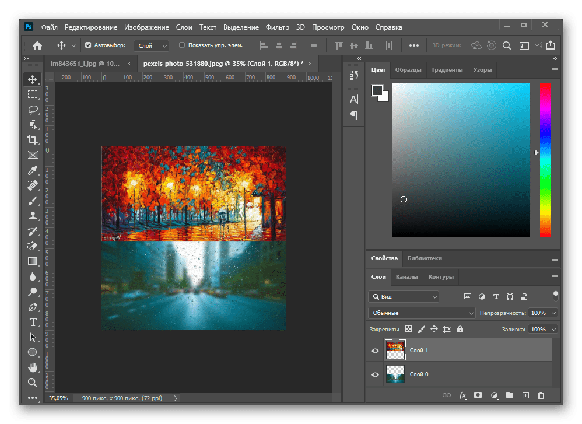Viewport: 582px width, 424px height.
Task: Switch to the Каналы tab
Action: tap(406, 277)
